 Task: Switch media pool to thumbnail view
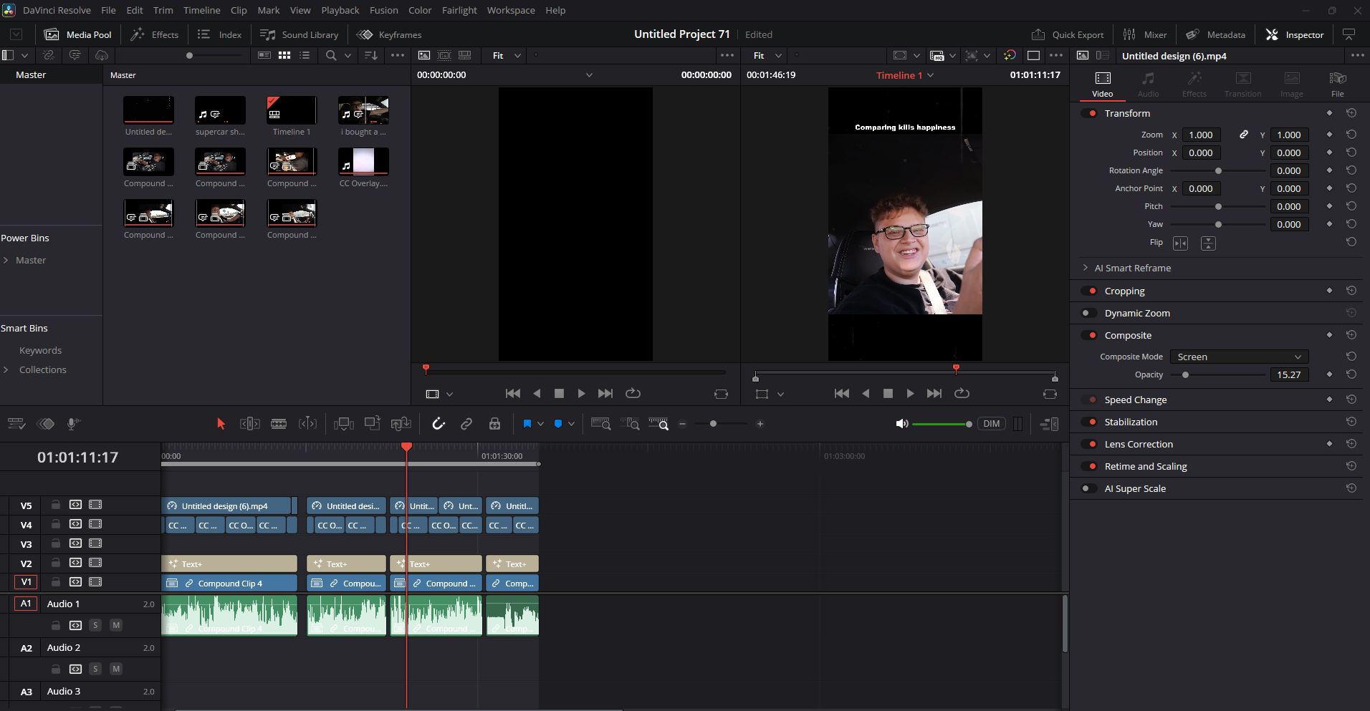point(284,55)
